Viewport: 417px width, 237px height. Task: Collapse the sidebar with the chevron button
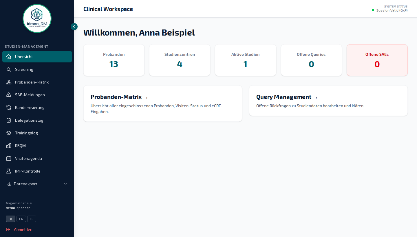coord(74,27)
